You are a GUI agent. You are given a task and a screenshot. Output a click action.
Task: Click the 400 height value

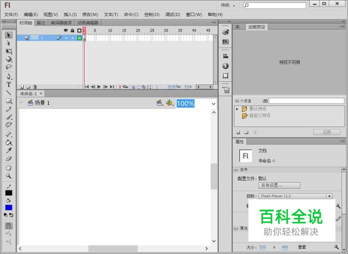coord(285,247)
